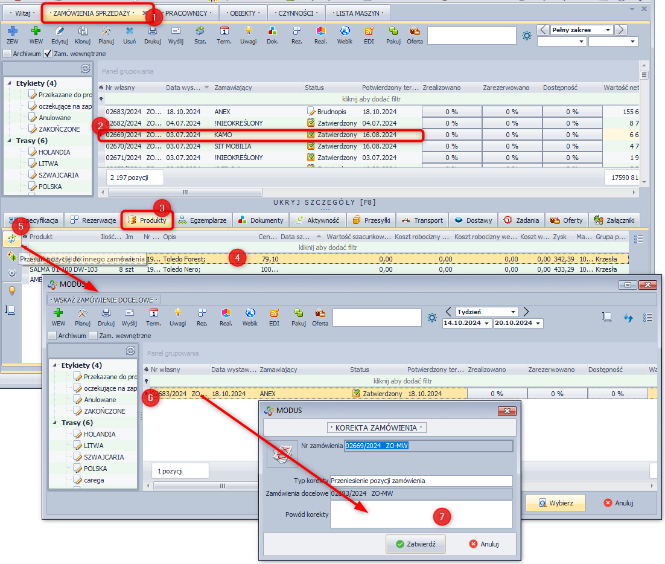Click the Zatwierdź button
Screen dimensions: 665x564
point(416,544)
